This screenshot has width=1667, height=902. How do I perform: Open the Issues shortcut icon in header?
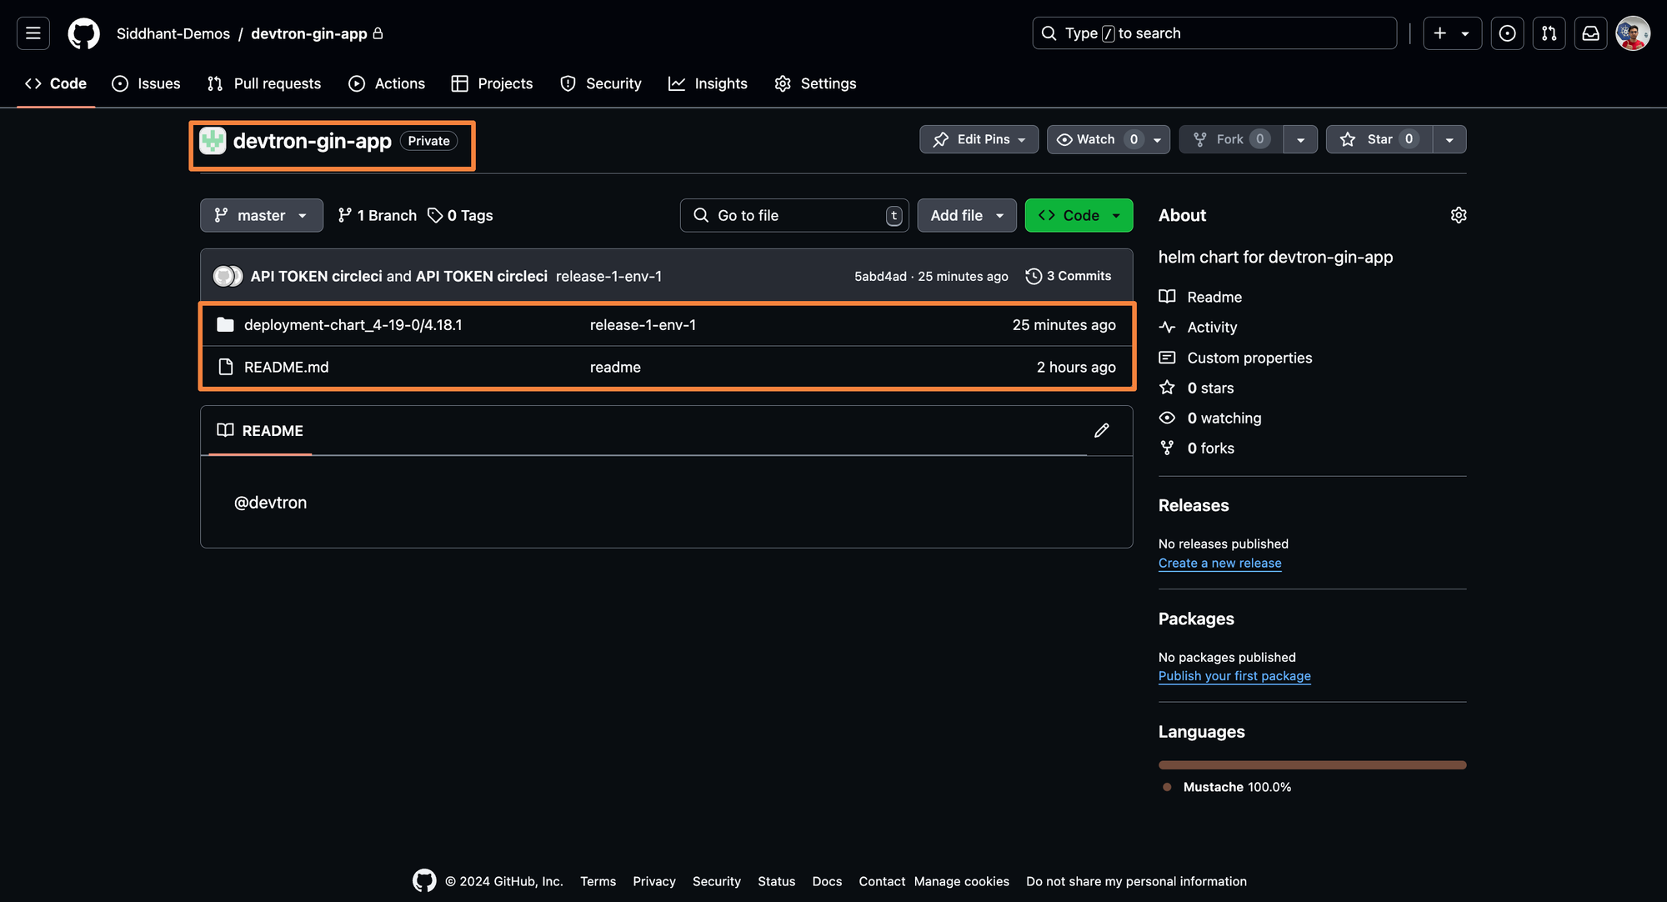(1507, 33)
